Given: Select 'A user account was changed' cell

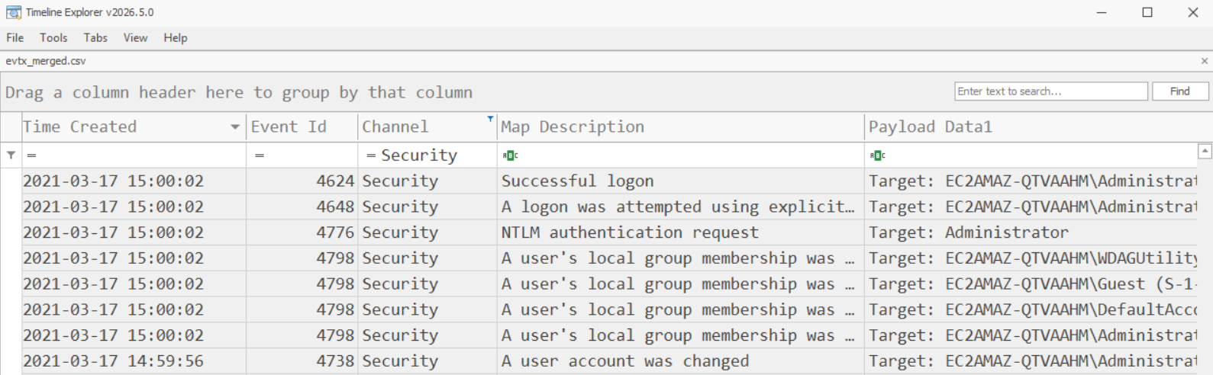Looking at the screenshot, I should tap(680, 361).
